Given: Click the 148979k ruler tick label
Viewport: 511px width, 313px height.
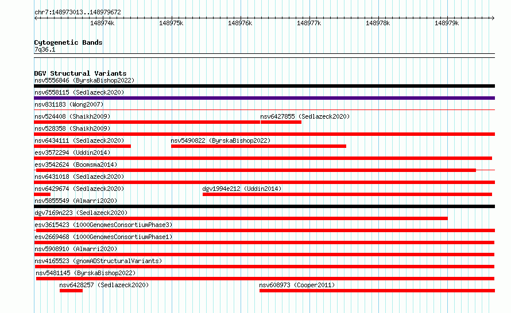Looking at the screenshot, I should pos(447,23).
